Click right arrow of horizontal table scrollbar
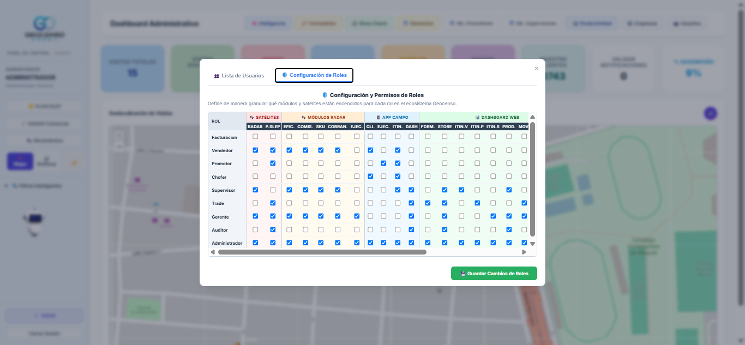This screenshot has width=745, height=345. 524,252
